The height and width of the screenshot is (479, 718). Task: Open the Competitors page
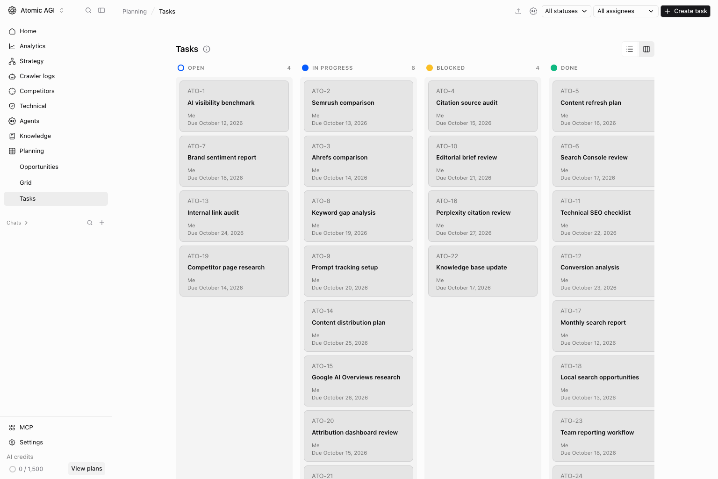tap(56, 91)
